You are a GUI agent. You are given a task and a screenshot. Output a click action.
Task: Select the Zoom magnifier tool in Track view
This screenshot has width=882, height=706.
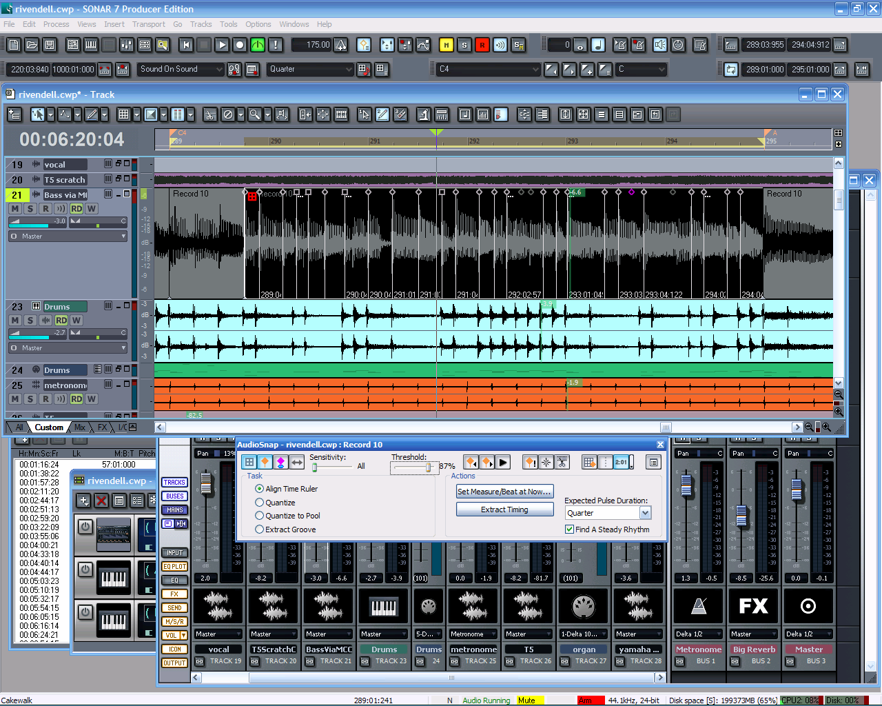(x=254, y=114)
